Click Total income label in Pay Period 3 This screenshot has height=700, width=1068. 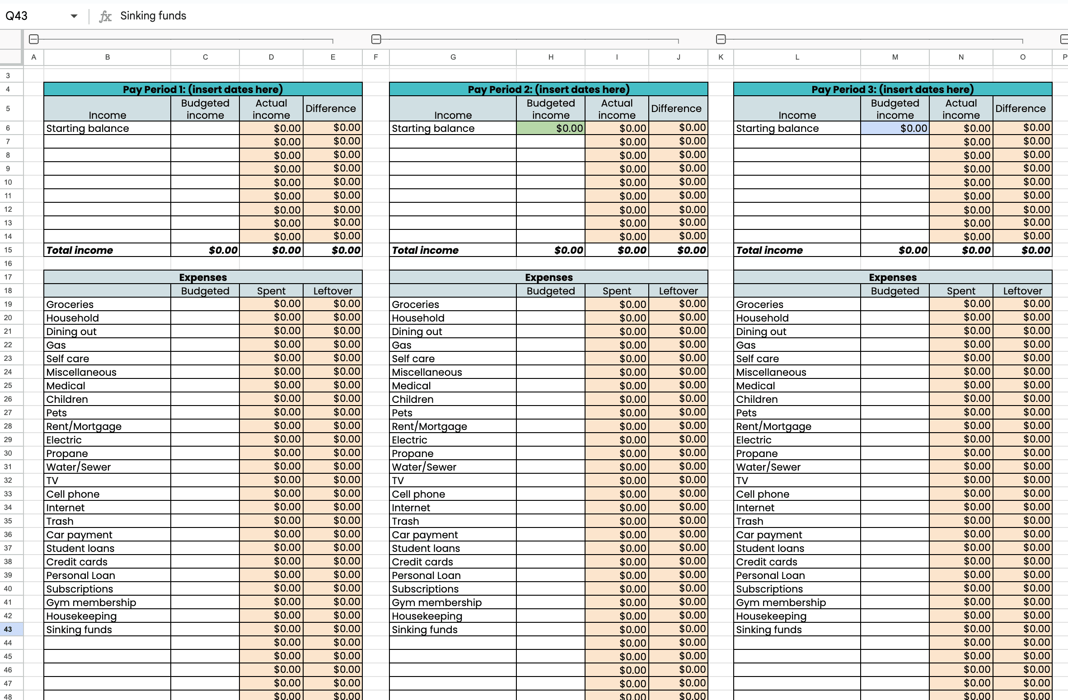click(797, 250)
